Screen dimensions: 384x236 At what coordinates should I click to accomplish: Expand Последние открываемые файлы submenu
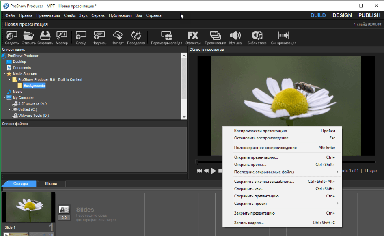pos(264,172)
